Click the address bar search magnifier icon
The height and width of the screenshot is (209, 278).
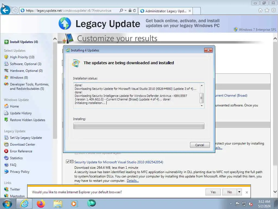pyautogui.click(x=121, y=11)
